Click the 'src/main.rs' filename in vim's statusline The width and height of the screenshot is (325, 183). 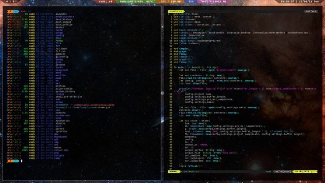(x=191, y=172)
